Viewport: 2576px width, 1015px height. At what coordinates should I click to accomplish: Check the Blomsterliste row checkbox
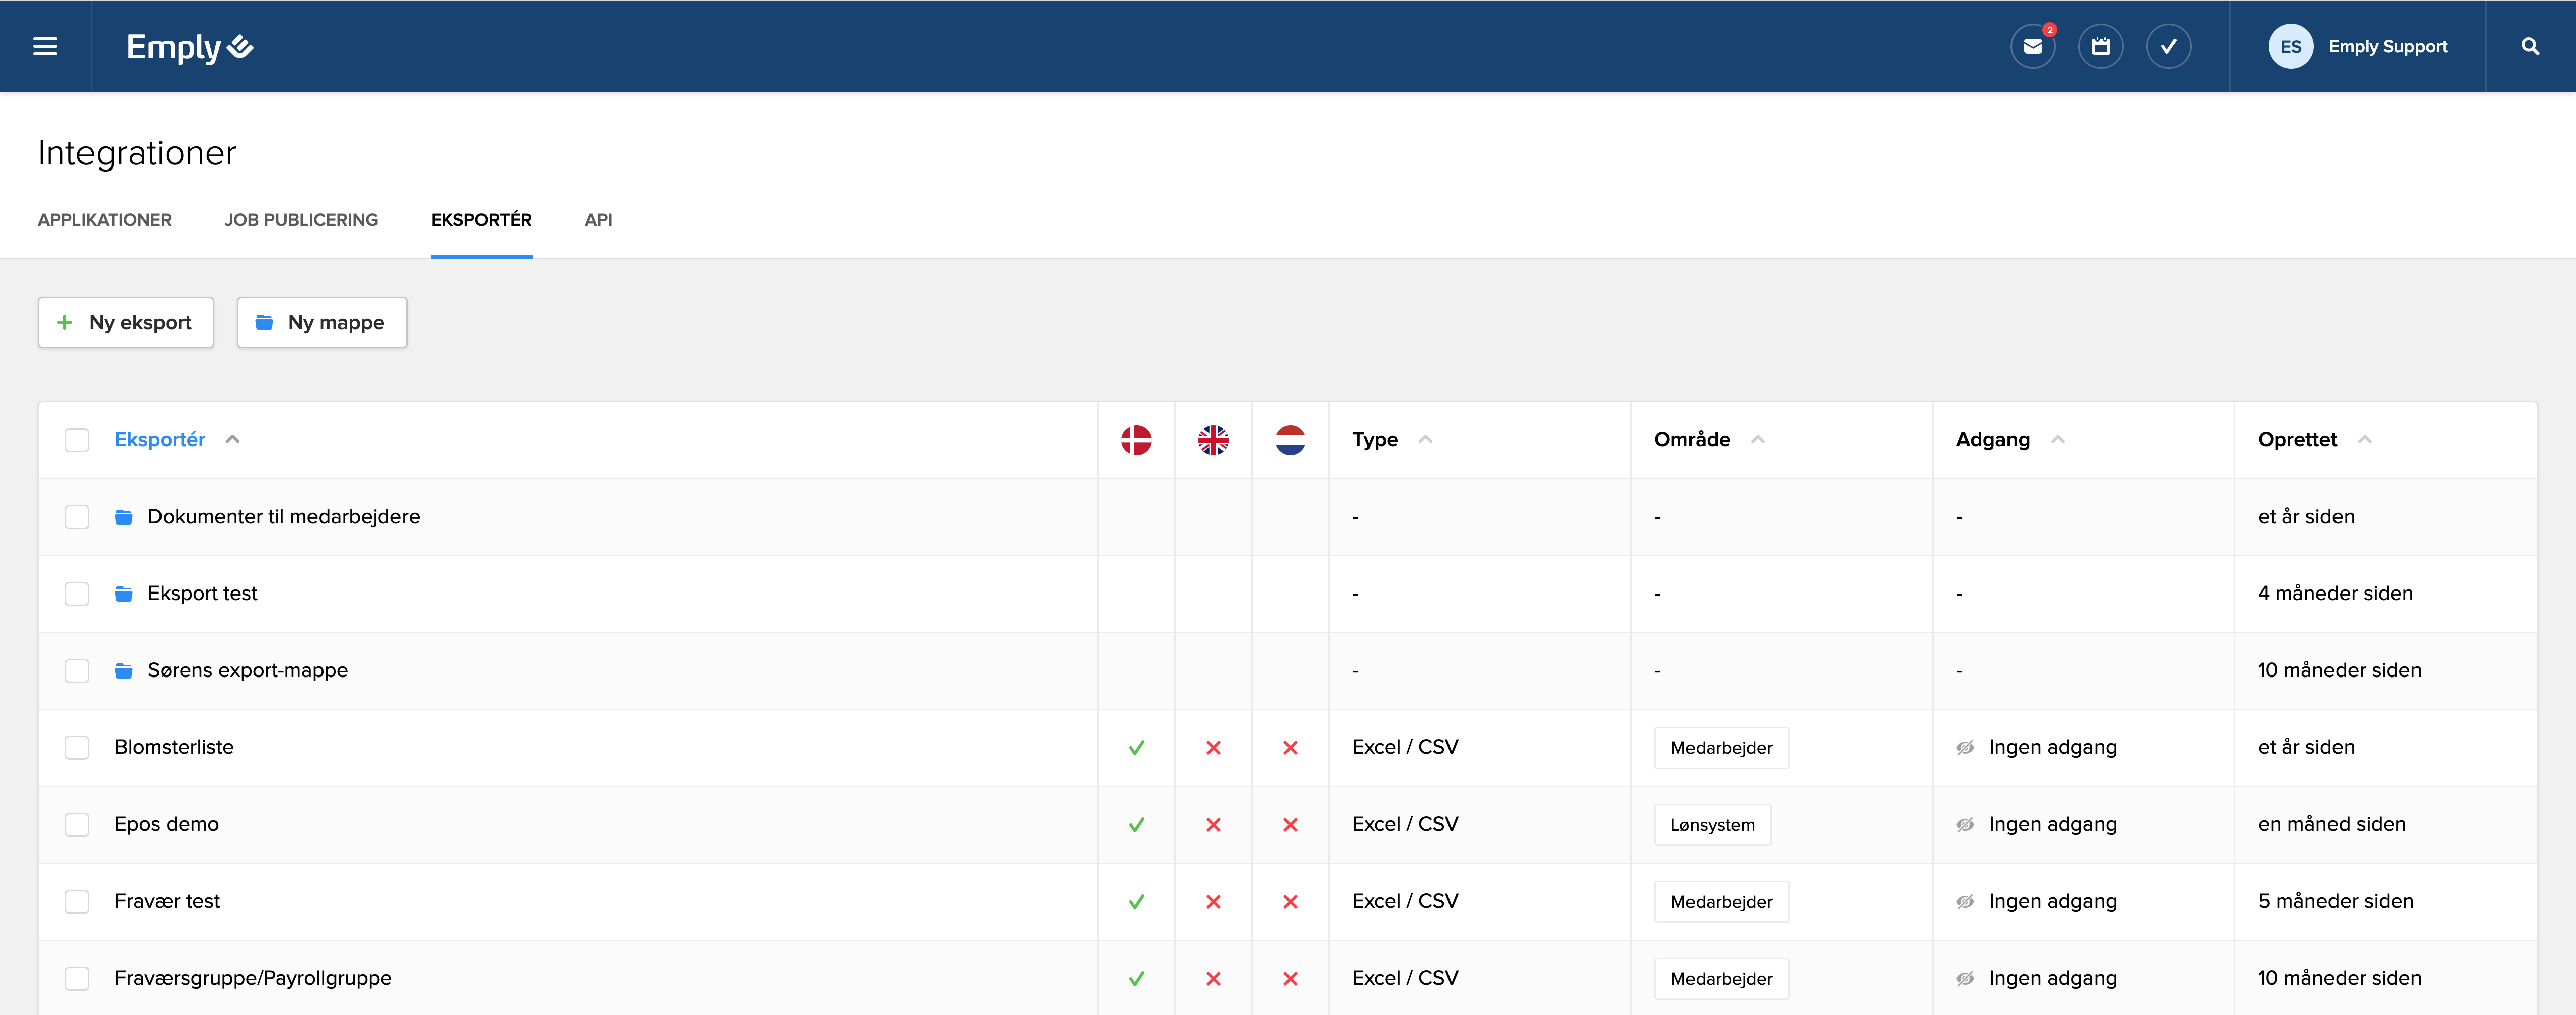[x=77, y=748]
